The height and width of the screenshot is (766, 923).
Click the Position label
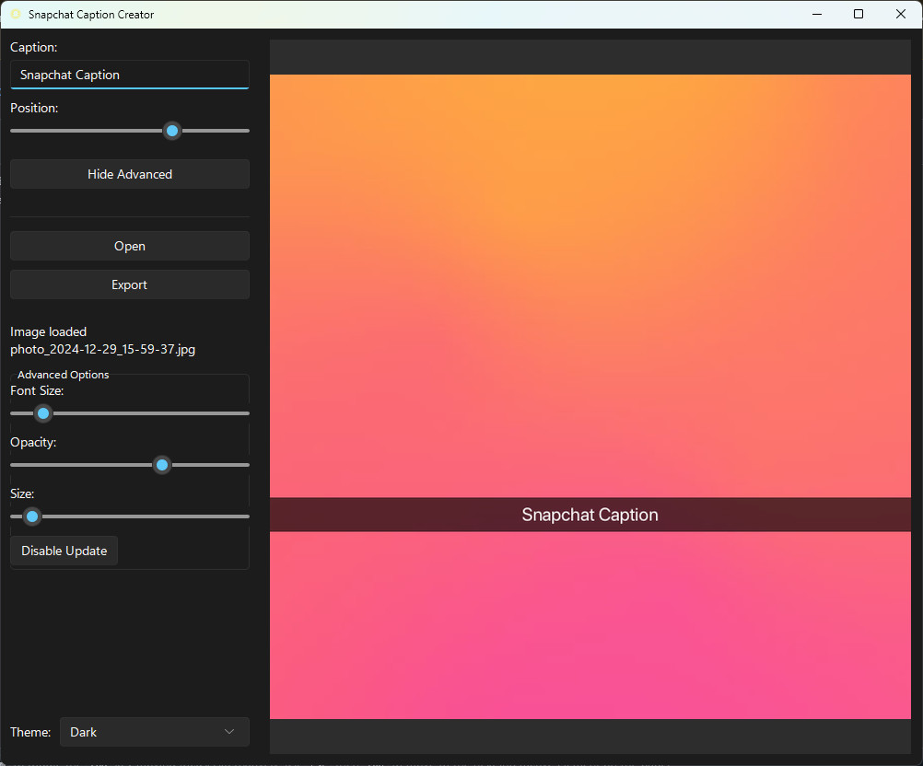coord(34,109)
